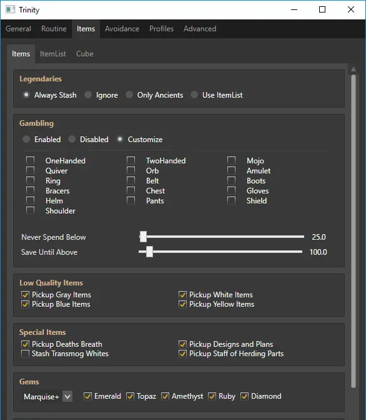Click the scrollbar up arrow
This screenshot has width=366, height=420.
click(x=354, y=69)
